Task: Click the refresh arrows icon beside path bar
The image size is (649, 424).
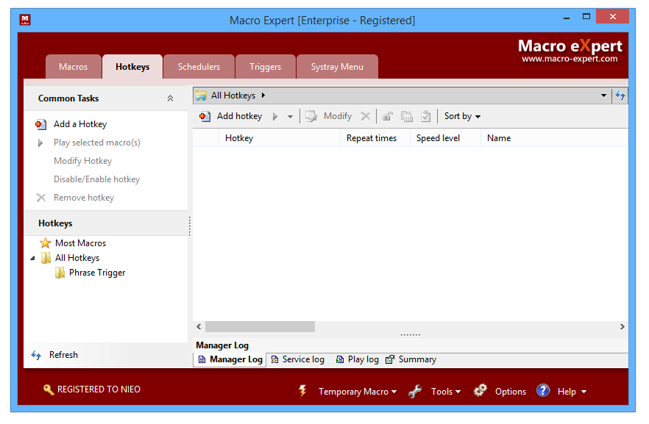Action: pyautogui.click(x=620, y=96)
